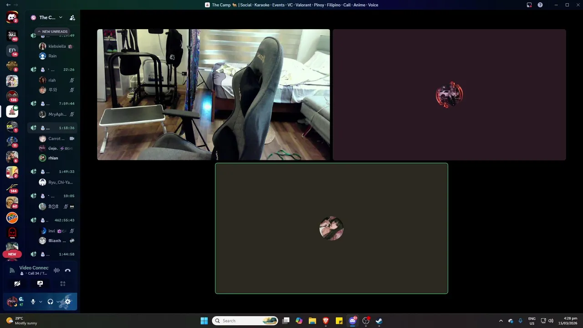The image size is (583, 328).
Task: Select user riah in voice list
Action: (x=56, y=80)
